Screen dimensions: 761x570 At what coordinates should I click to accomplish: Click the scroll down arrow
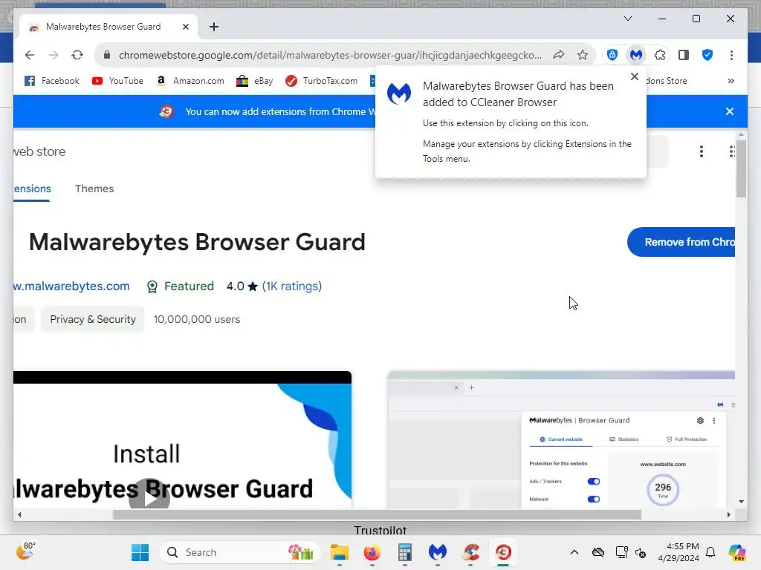tap(741, 502)
